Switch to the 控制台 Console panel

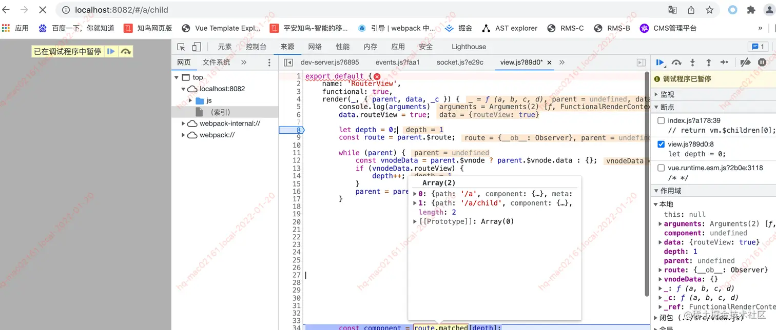point(256,47)
